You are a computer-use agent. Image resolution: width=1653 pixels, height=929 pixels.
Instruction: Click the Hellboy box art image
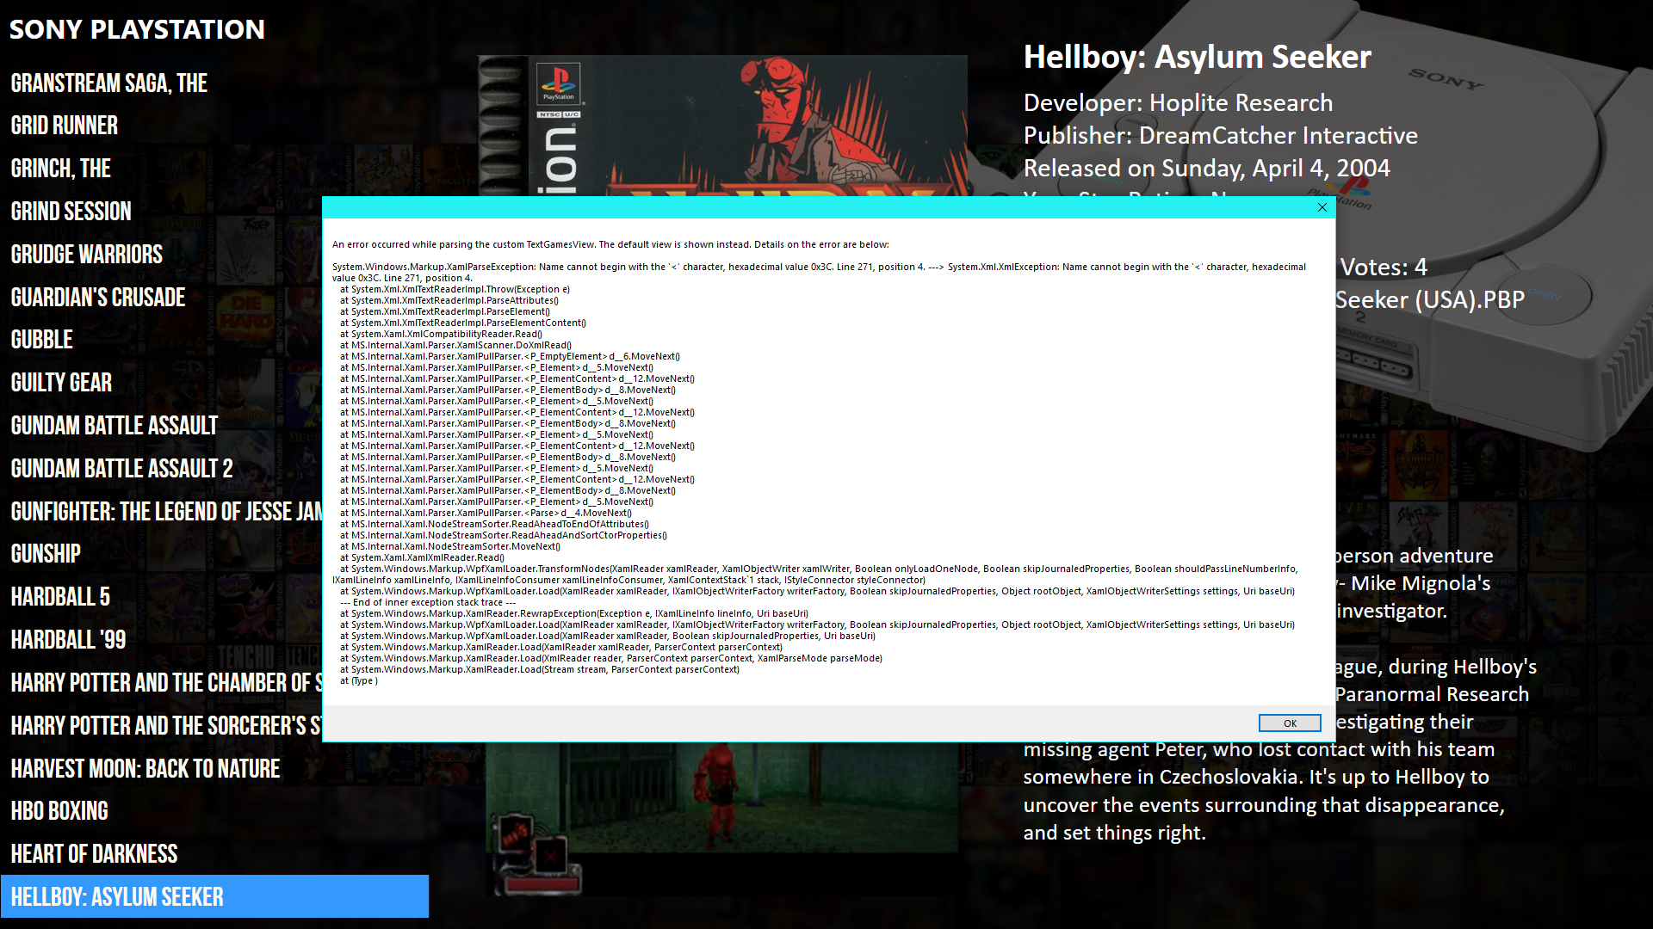coord(722,126)
